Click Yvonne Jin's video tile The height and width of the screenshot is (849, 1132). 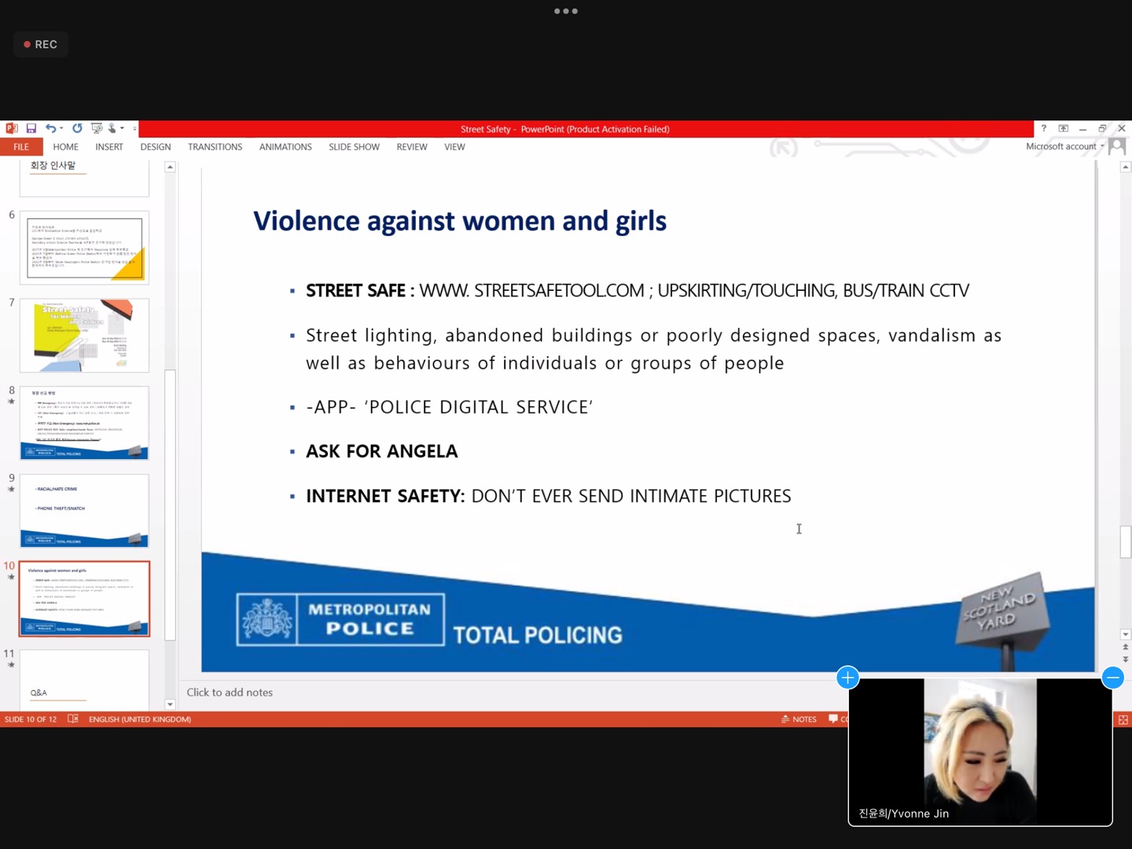click(x=980, y=752)
